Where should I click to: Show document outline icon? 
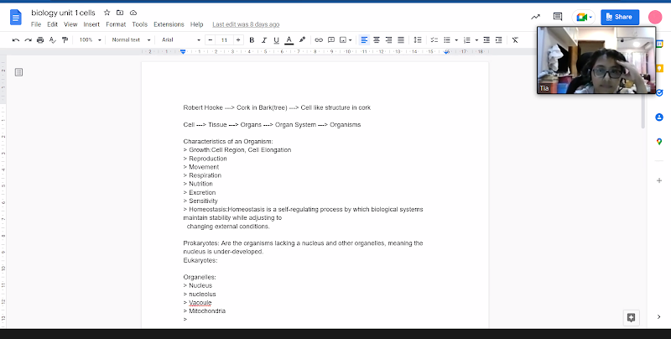(18, 72)
